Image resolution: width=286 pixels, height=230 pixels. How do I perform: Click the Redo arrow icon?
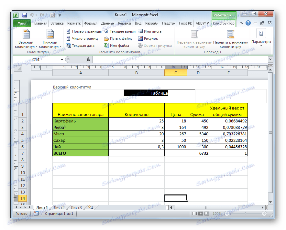(42, 15)
